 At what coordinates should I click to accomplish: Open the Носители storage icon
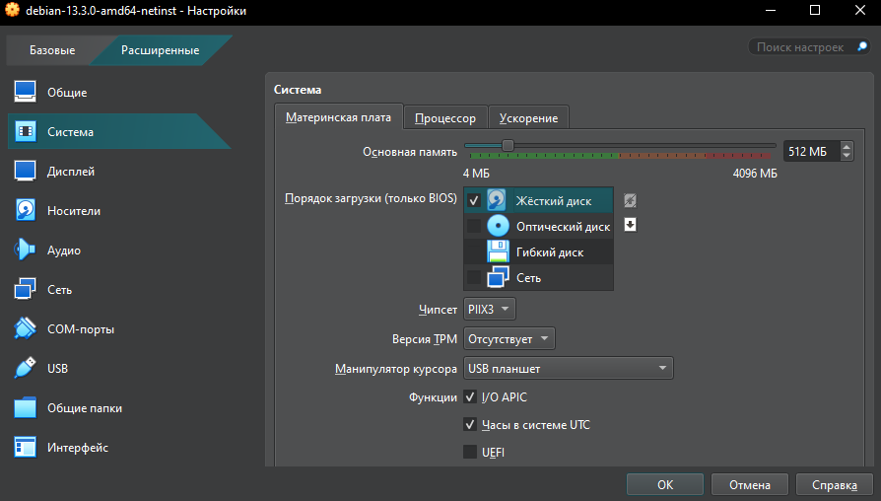(x=26, y=211)
